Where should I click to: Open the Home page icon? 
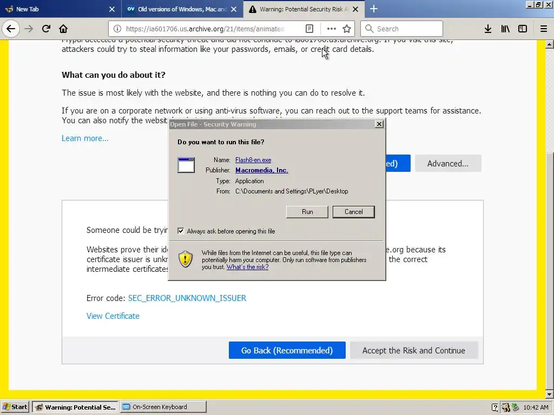(x=63, y=29)
